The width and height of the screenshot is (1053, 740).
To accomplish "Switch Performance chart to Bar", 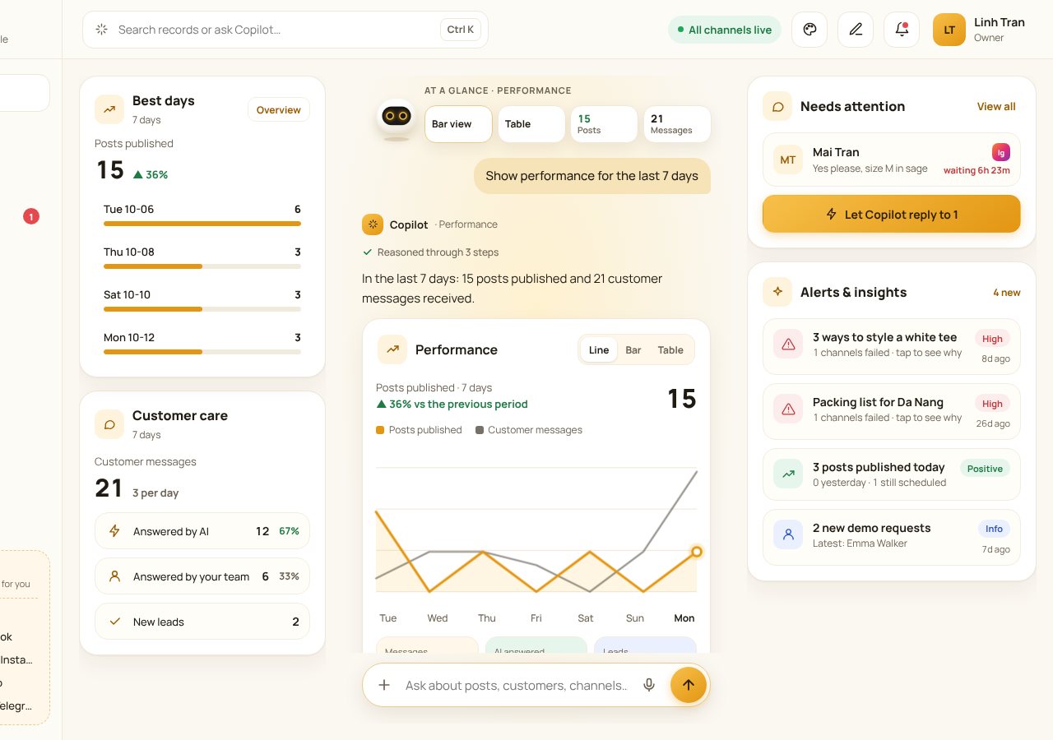I will [633, 349].
